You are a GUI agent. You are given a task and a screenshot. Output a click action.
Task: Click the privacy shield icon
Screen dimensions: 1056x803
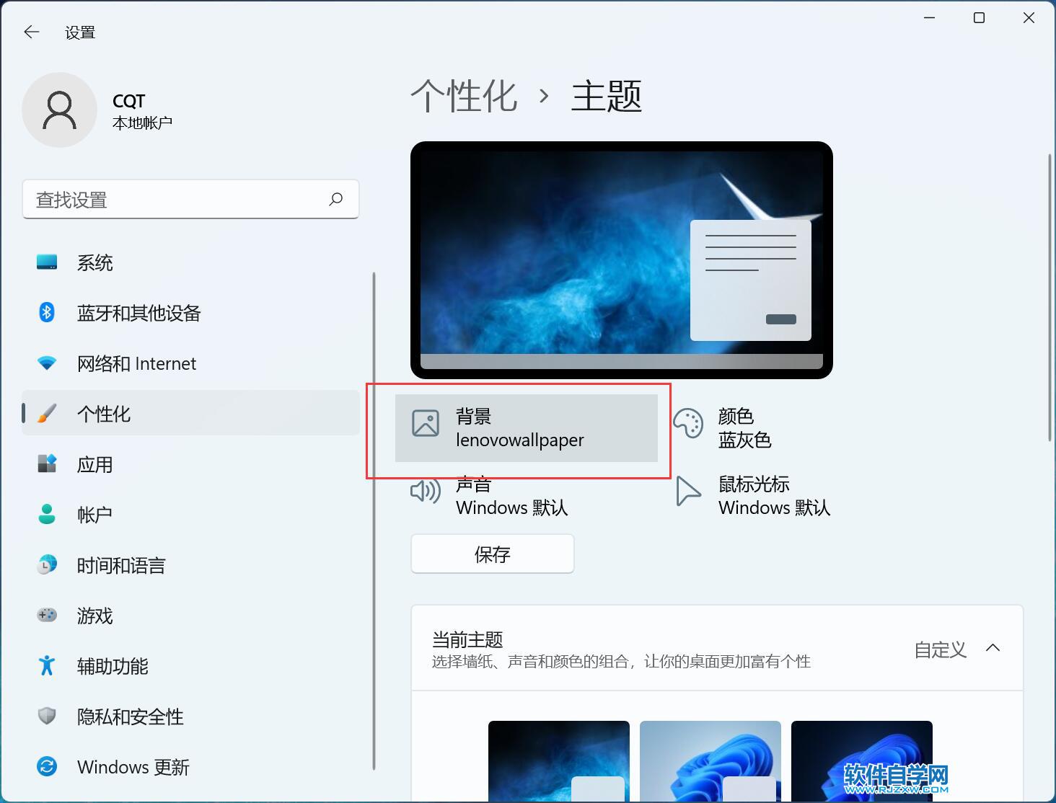point(47,716)
